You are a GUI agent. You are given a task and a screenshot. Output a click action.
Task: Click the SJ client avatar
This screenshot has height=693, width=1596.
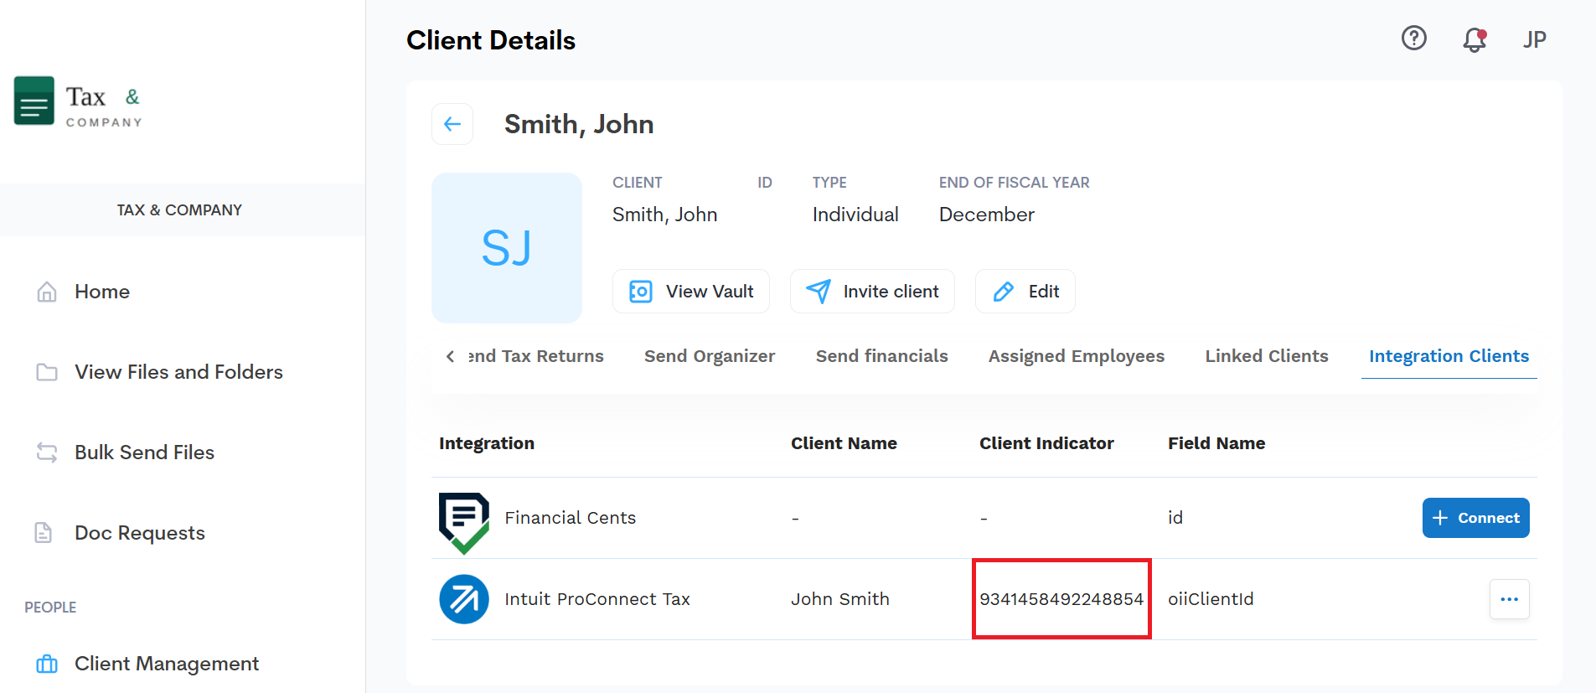pos(507,248)
